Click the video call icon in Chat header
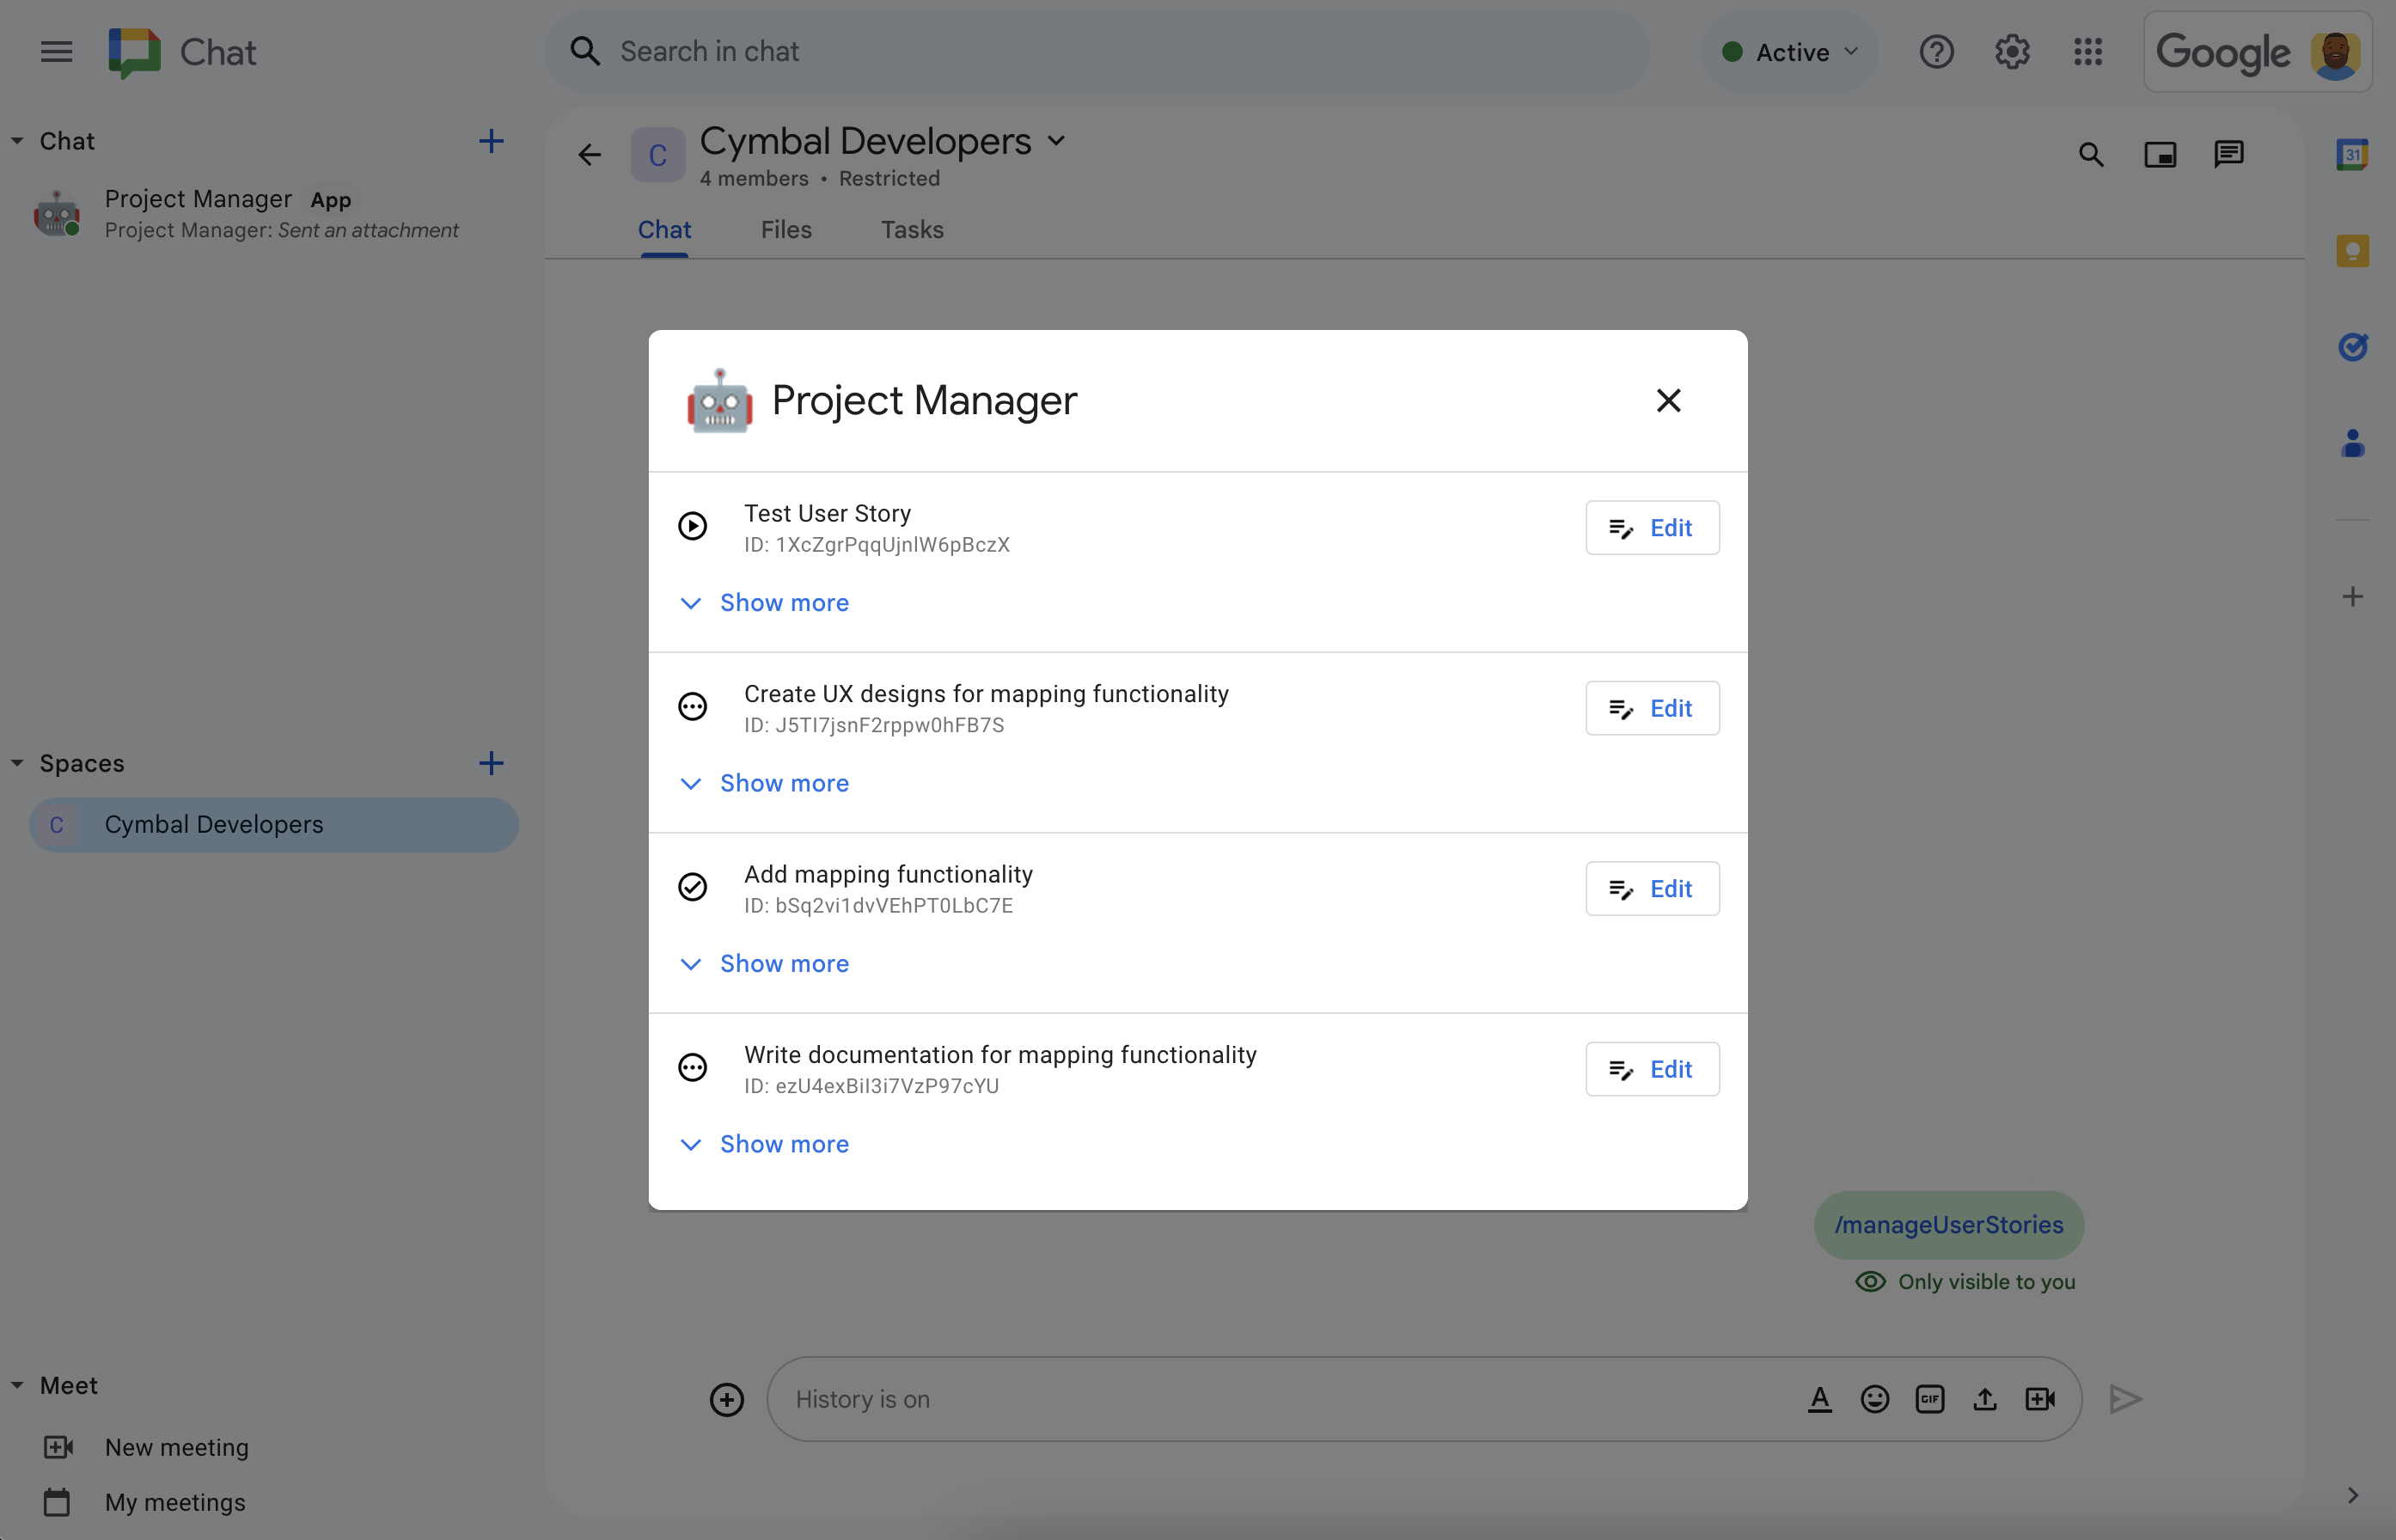 pyautogui.click(x=2161, y=156)
